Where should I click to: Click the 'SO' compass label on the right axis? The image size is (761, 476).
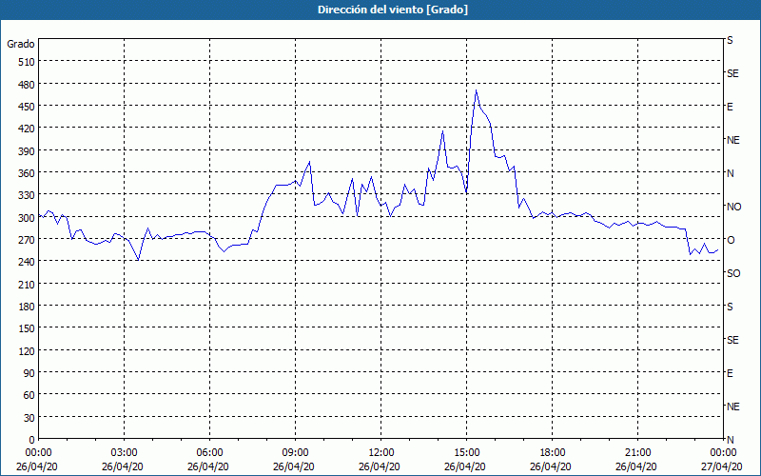pos(733,273)
